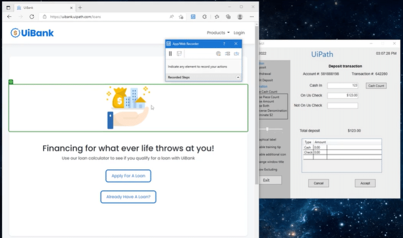
Task: Click the browser page vertical scrollbar
Action: pos(256,104)
